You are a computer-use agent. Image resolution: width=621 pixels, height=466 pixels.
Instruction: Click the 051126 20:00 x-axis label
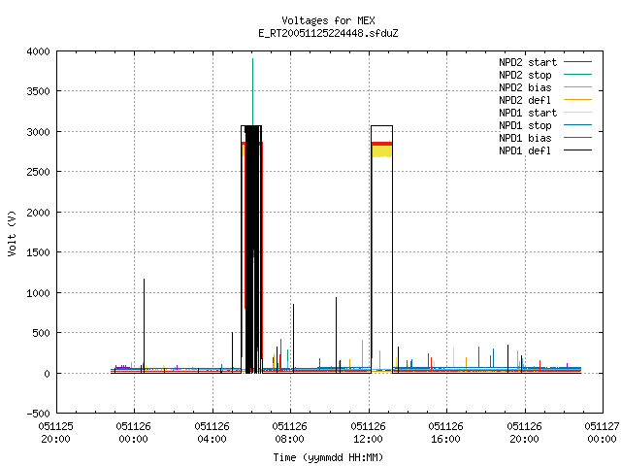click(524, 433)
